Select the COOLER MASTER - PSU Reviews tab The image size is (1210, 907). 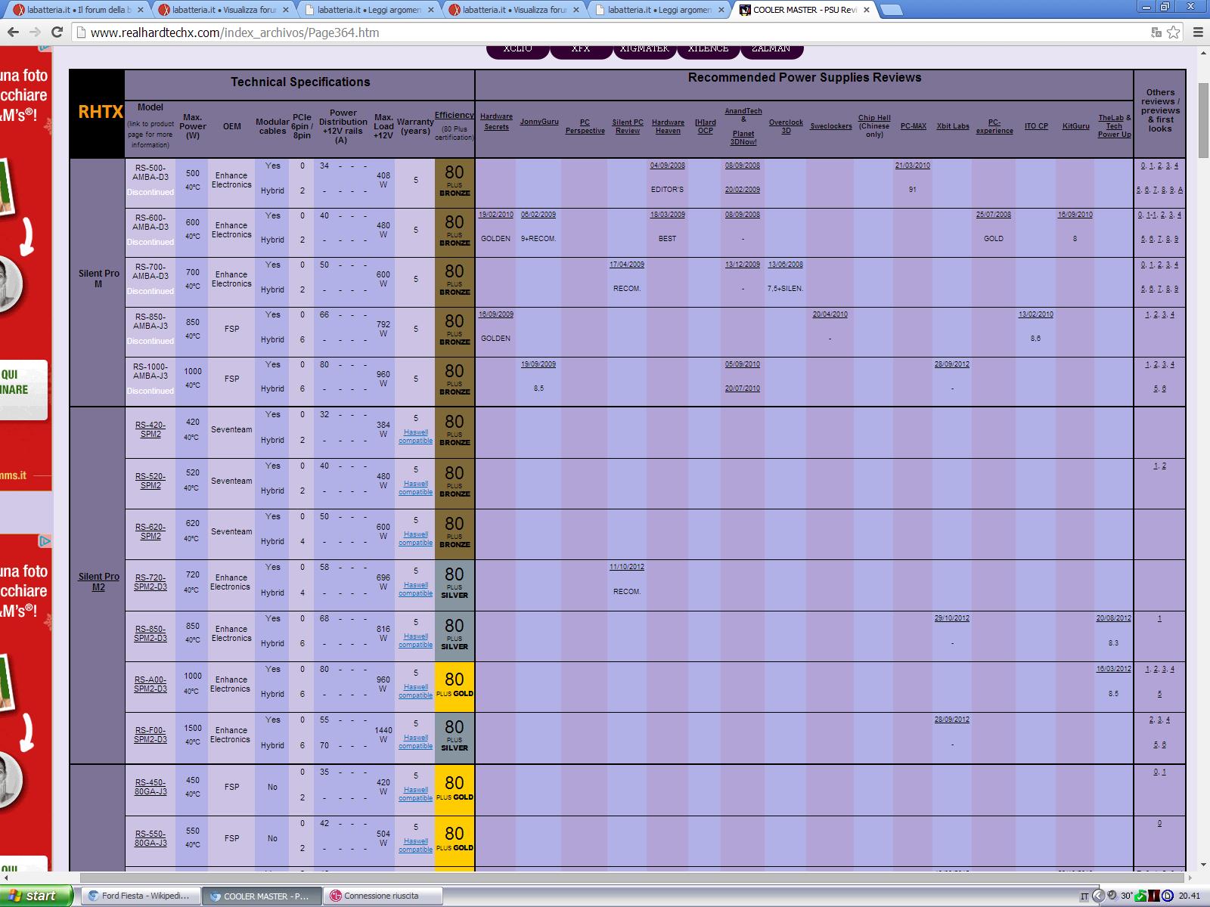[805, 10]
